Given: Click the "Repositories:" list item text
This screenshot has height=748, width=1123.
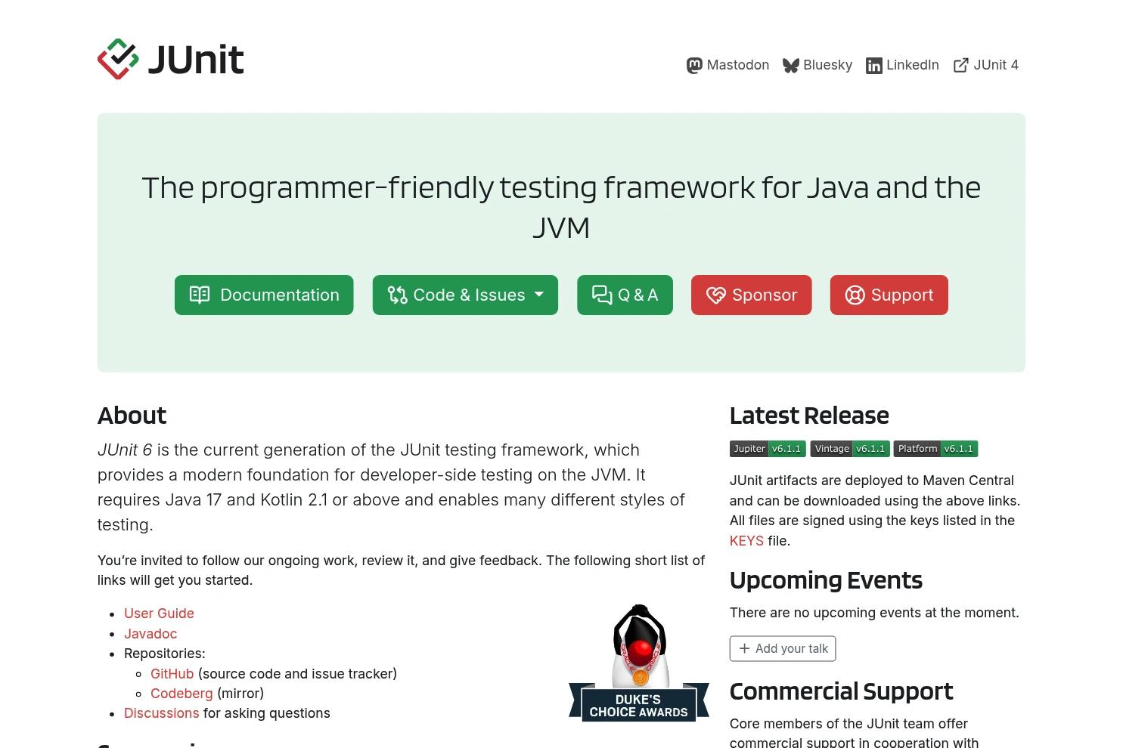Looking at the screenshot, I should coord(165,654).
